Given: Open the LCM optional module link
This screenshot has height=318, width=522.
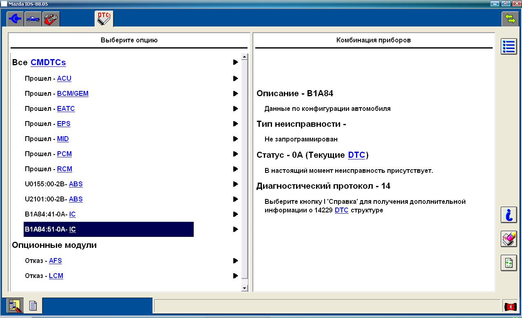Looking at the screenshot, I should pyautogui.click(x=56, y=276).
